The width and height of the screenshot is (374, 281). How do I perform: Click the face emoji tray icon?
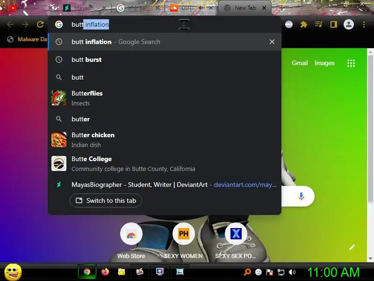tap(259, 272)
